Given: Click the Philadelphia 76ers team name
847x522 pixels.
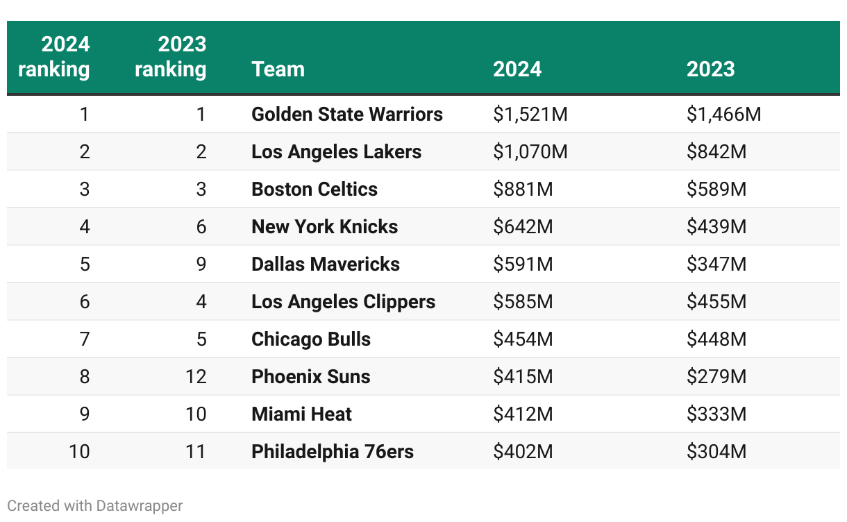Looking at the screenshot, I should [333, 452].
